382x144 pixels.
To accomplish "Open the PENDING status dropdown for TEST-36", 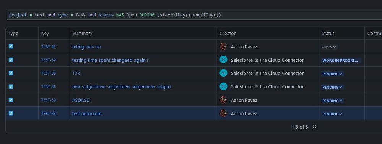I will [332, 87].
